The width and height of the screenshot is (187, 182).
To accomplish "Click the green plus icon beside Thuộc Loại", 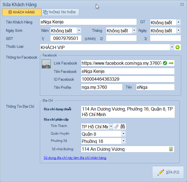I will (178, 47).
